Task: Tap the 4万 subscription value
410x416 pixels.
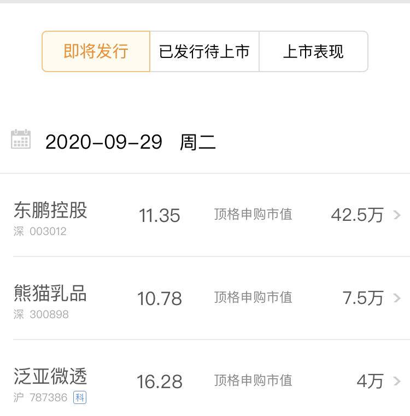Action: pyautogui.click(x=370, y=381)
